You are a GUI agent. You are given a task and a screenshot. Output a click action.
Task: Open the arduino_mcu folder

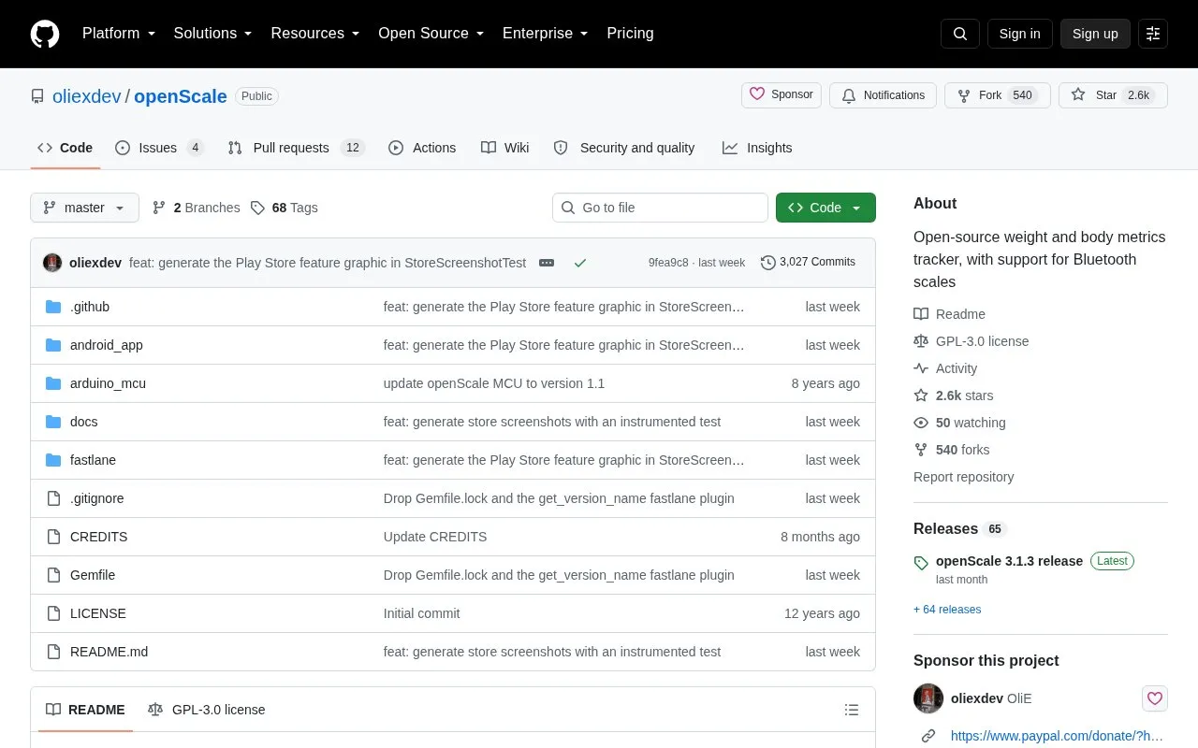click(108, 383)
